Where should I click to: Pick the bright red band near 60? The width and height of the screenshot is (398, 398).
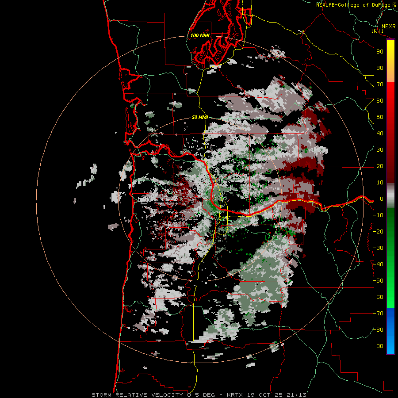(390, 94)
